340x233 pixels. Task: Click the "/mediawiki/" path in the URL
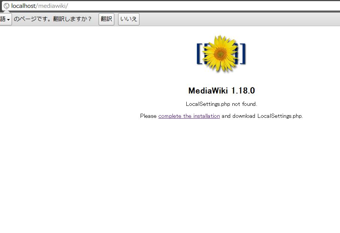tap(52, 6)
